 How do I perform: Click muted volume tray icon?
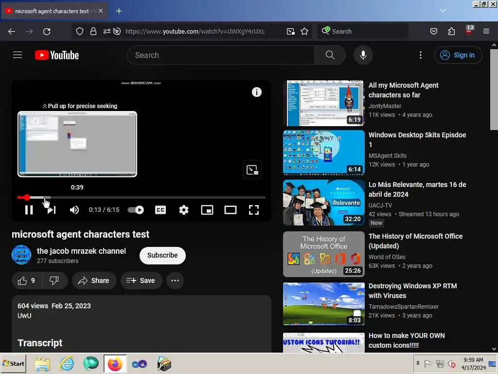point(451,363)
